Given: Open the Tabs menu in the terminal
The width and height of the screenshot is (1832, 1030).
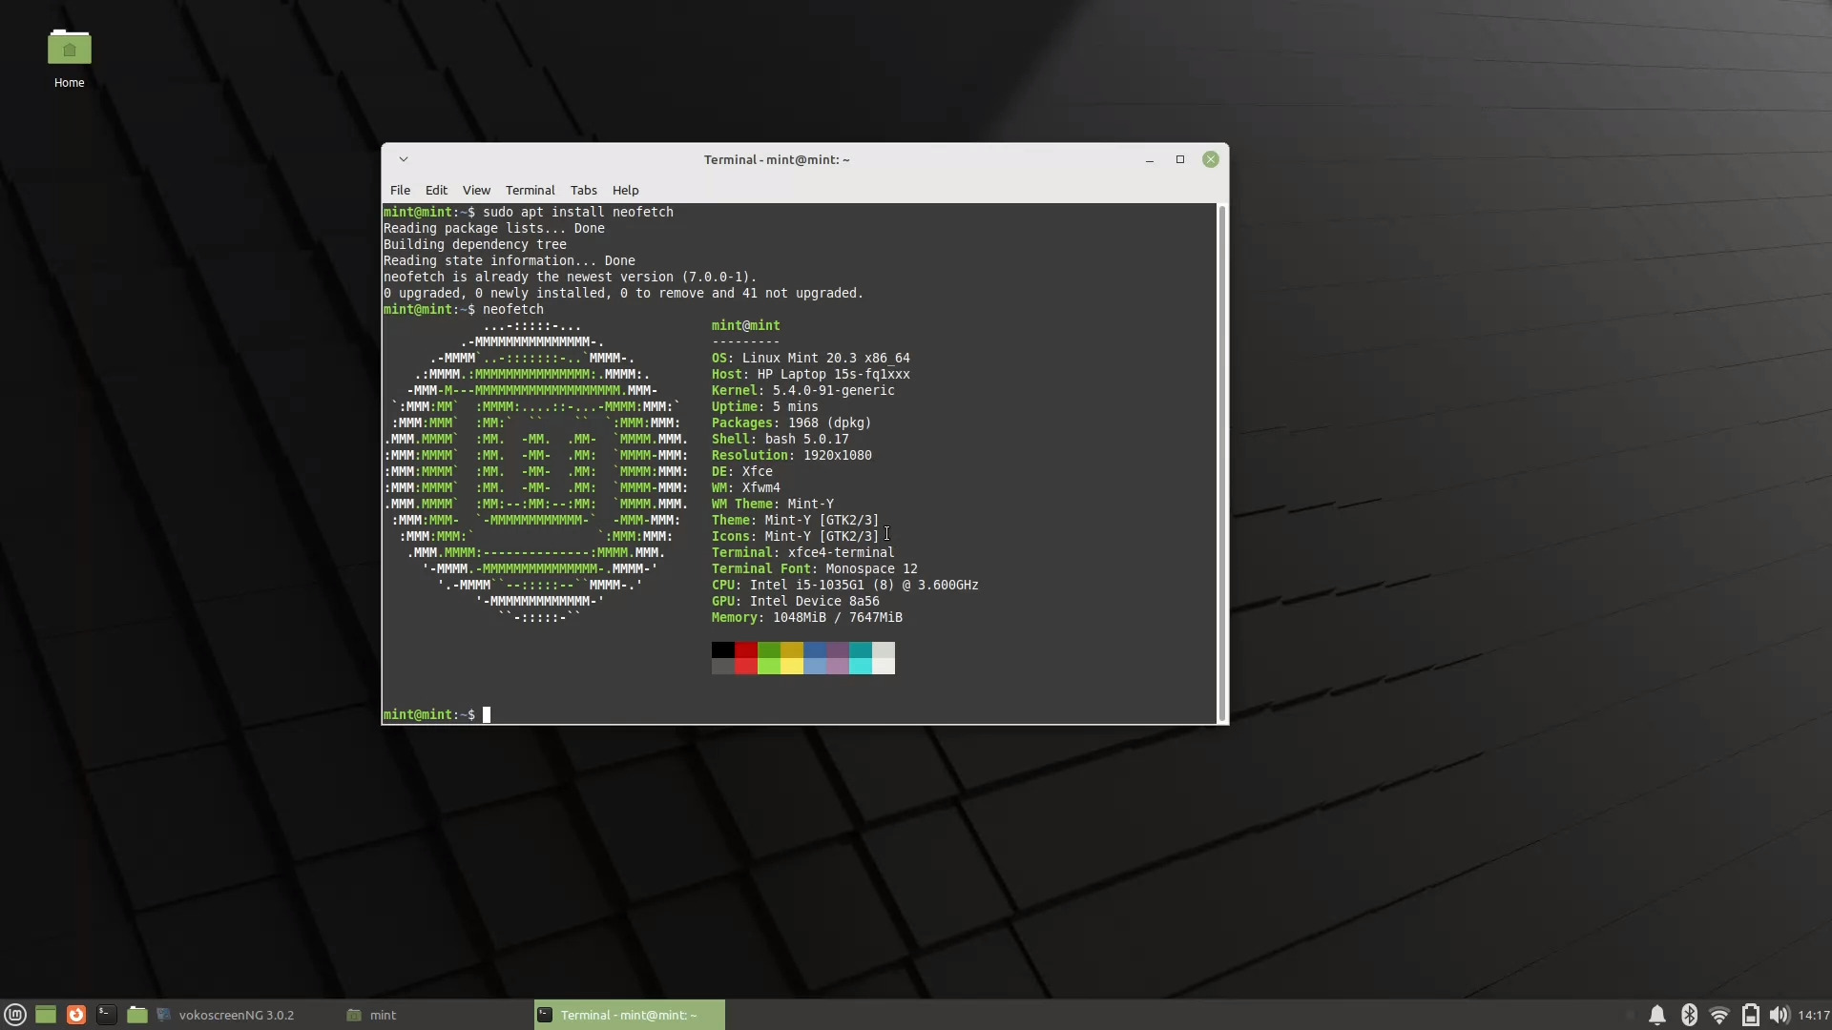Looking at the screenshot, I should click(x=583, y=190).
